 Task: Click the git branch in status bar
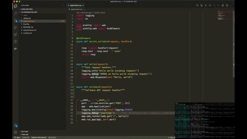(x=17, y=137)
